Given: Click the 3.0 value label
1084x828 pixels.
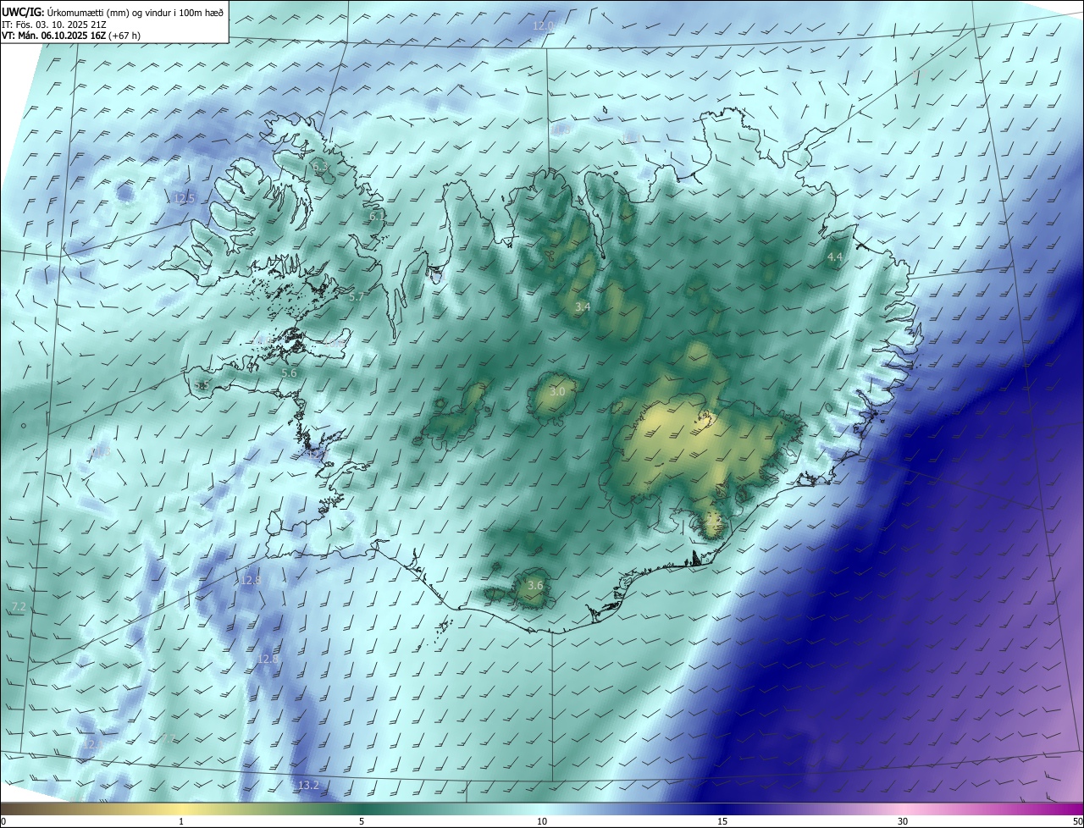Looking at the screenshot, I should point(557,392).
